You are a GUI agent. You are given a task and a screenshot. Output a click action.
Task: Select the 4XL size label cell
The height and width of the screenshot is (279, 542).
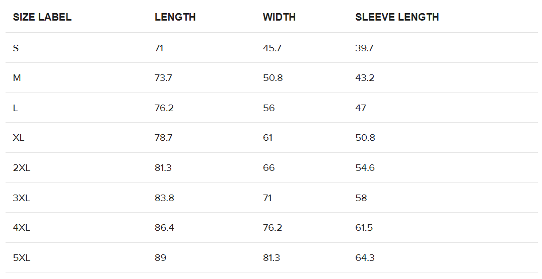coord(22,228)
